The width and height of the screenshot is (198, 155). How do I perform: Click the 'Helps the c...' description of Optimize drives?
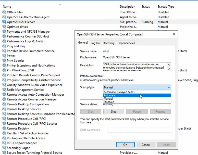(129, 27)
